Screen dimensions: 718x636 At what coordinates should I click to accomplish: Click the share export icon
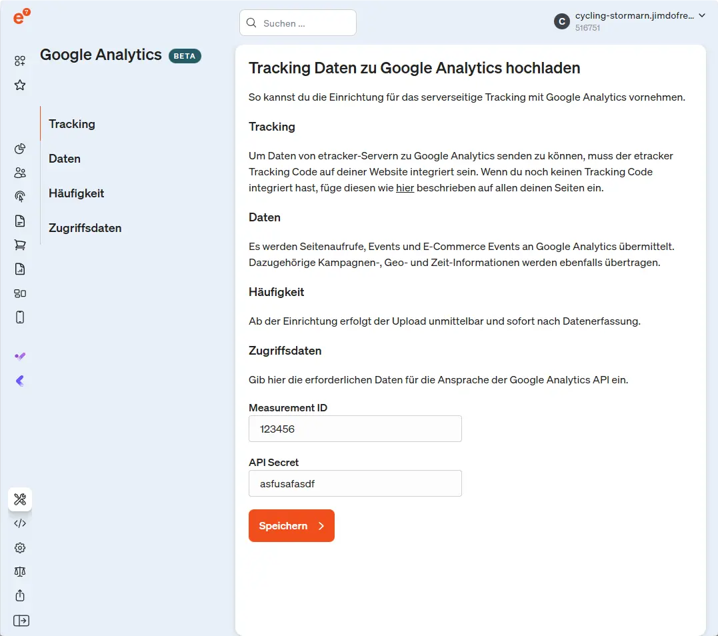20,595
